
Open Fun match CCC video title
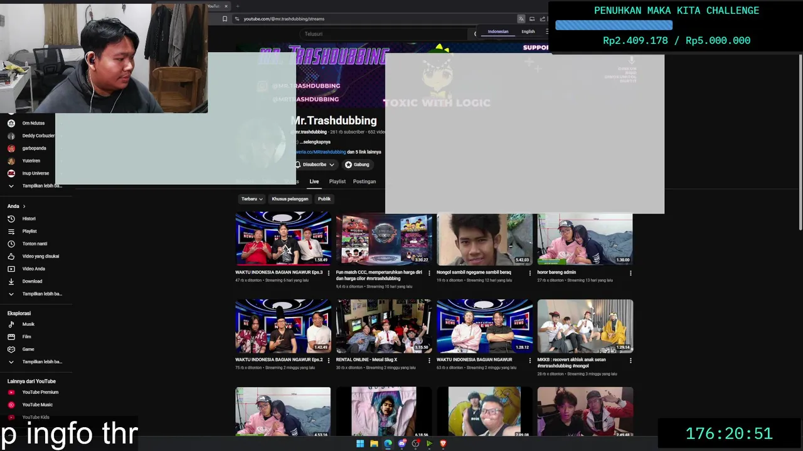(x=380, y=276)
